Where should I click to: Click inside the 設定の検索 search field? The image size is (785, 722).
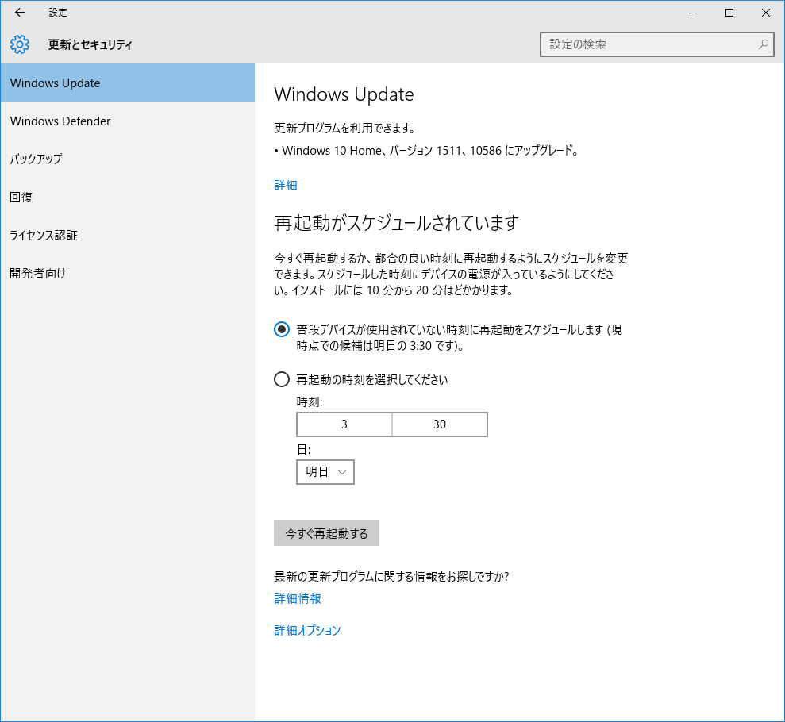click(x=647, y=44)
